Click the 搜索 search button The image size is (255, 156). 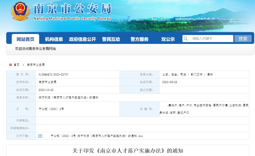243,38
